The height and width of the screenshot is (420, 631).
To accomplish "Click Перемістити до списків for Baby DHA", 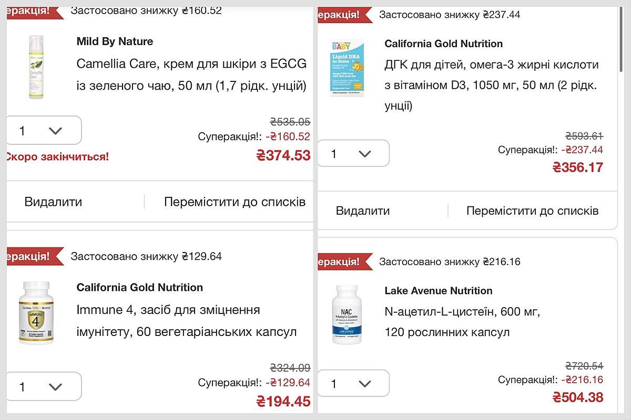I will [x=532, y=211].
